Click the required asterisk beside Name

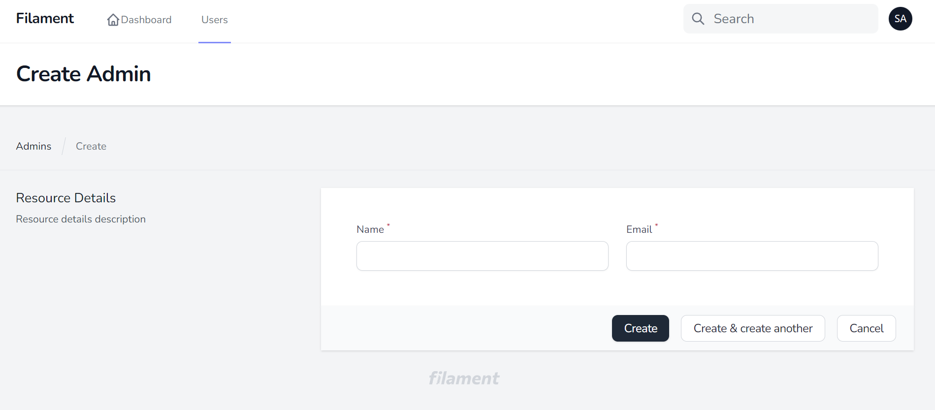pos(388,226)
